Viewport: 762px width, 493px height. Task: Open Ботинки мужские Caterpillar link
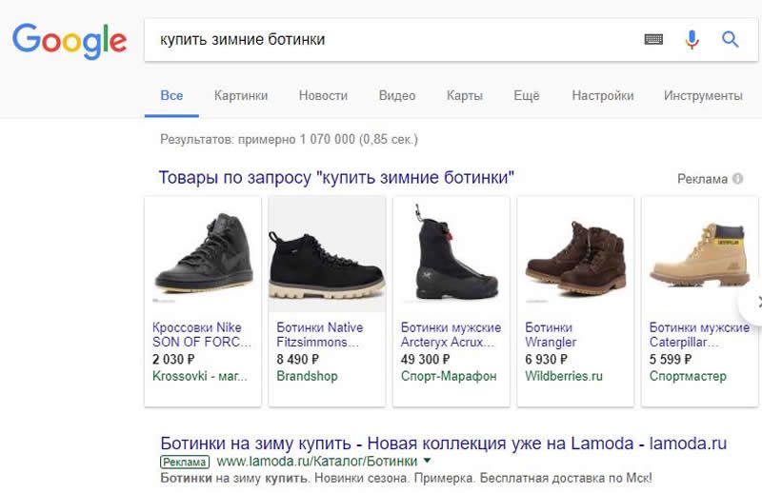699,335
